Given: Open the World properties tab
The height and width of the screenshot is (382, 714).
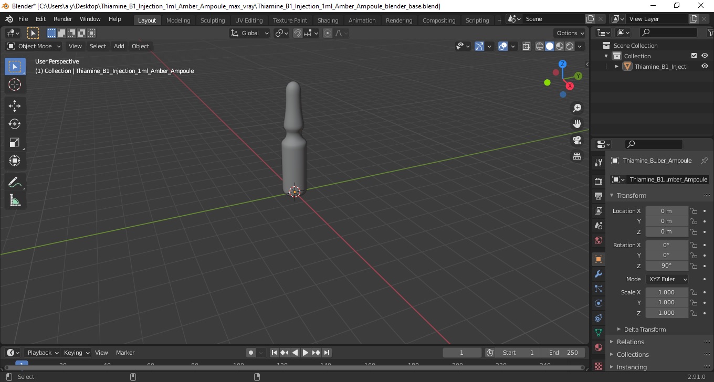Looking at the screenshot, I should pos(598,240).
